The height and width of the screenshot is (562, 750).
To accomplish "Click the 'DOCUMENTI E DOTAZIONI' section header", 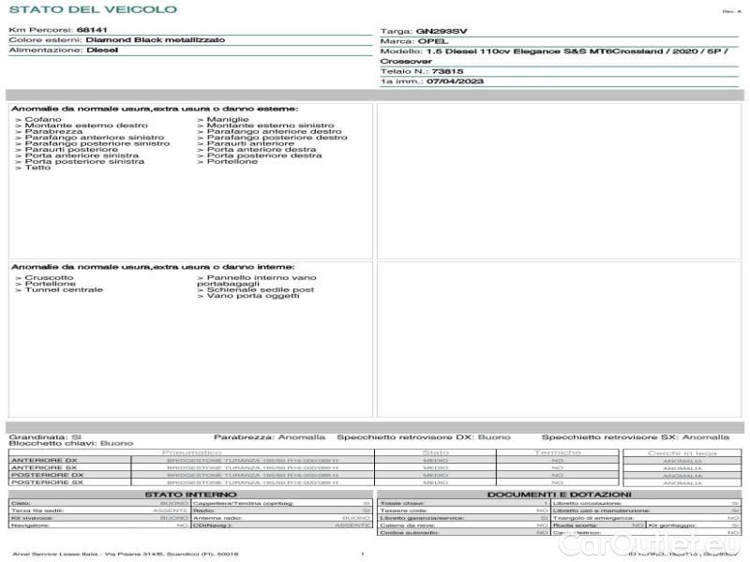I will point(559,495).
